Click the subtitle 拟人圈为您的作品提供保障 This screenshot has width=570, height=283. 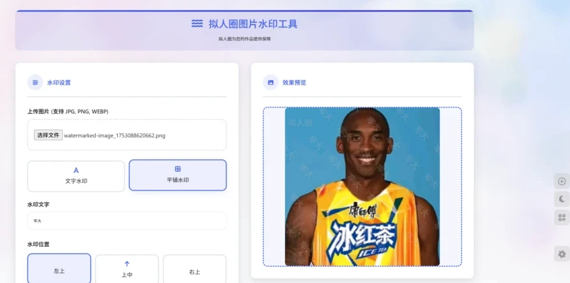click(x=244, y=39)
